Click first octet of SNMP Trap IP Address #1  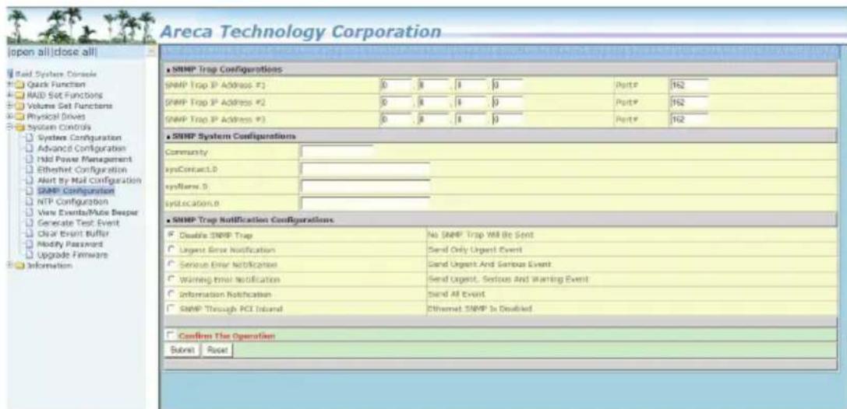396,85
